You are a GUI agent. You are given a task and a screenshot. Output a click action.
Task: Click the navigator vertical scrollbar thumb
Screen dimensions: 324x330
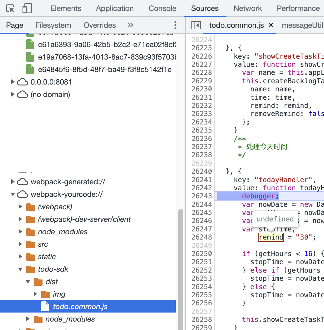[181, 269]
